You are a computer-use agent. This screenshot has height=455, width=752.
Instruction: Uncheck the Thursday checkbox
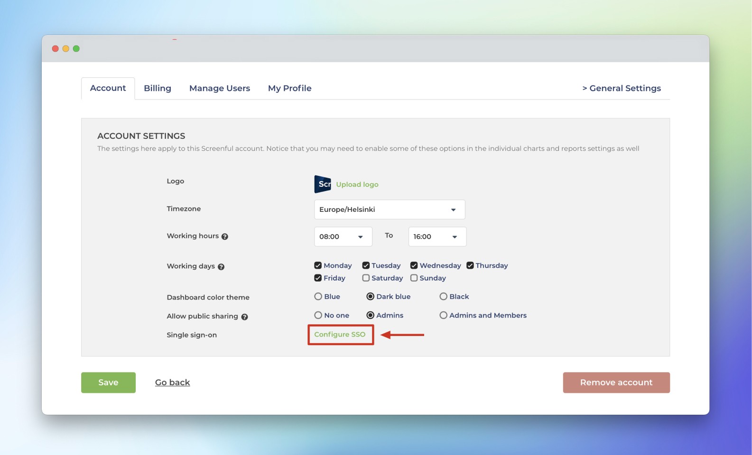pyautogui.click(x=470, y=265)
